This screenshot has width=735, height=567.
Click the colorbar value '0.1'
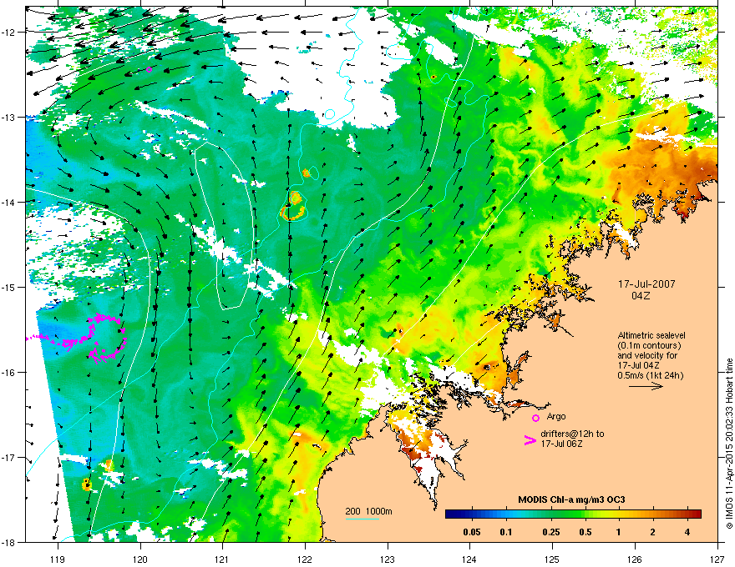(x=506, y=532)
